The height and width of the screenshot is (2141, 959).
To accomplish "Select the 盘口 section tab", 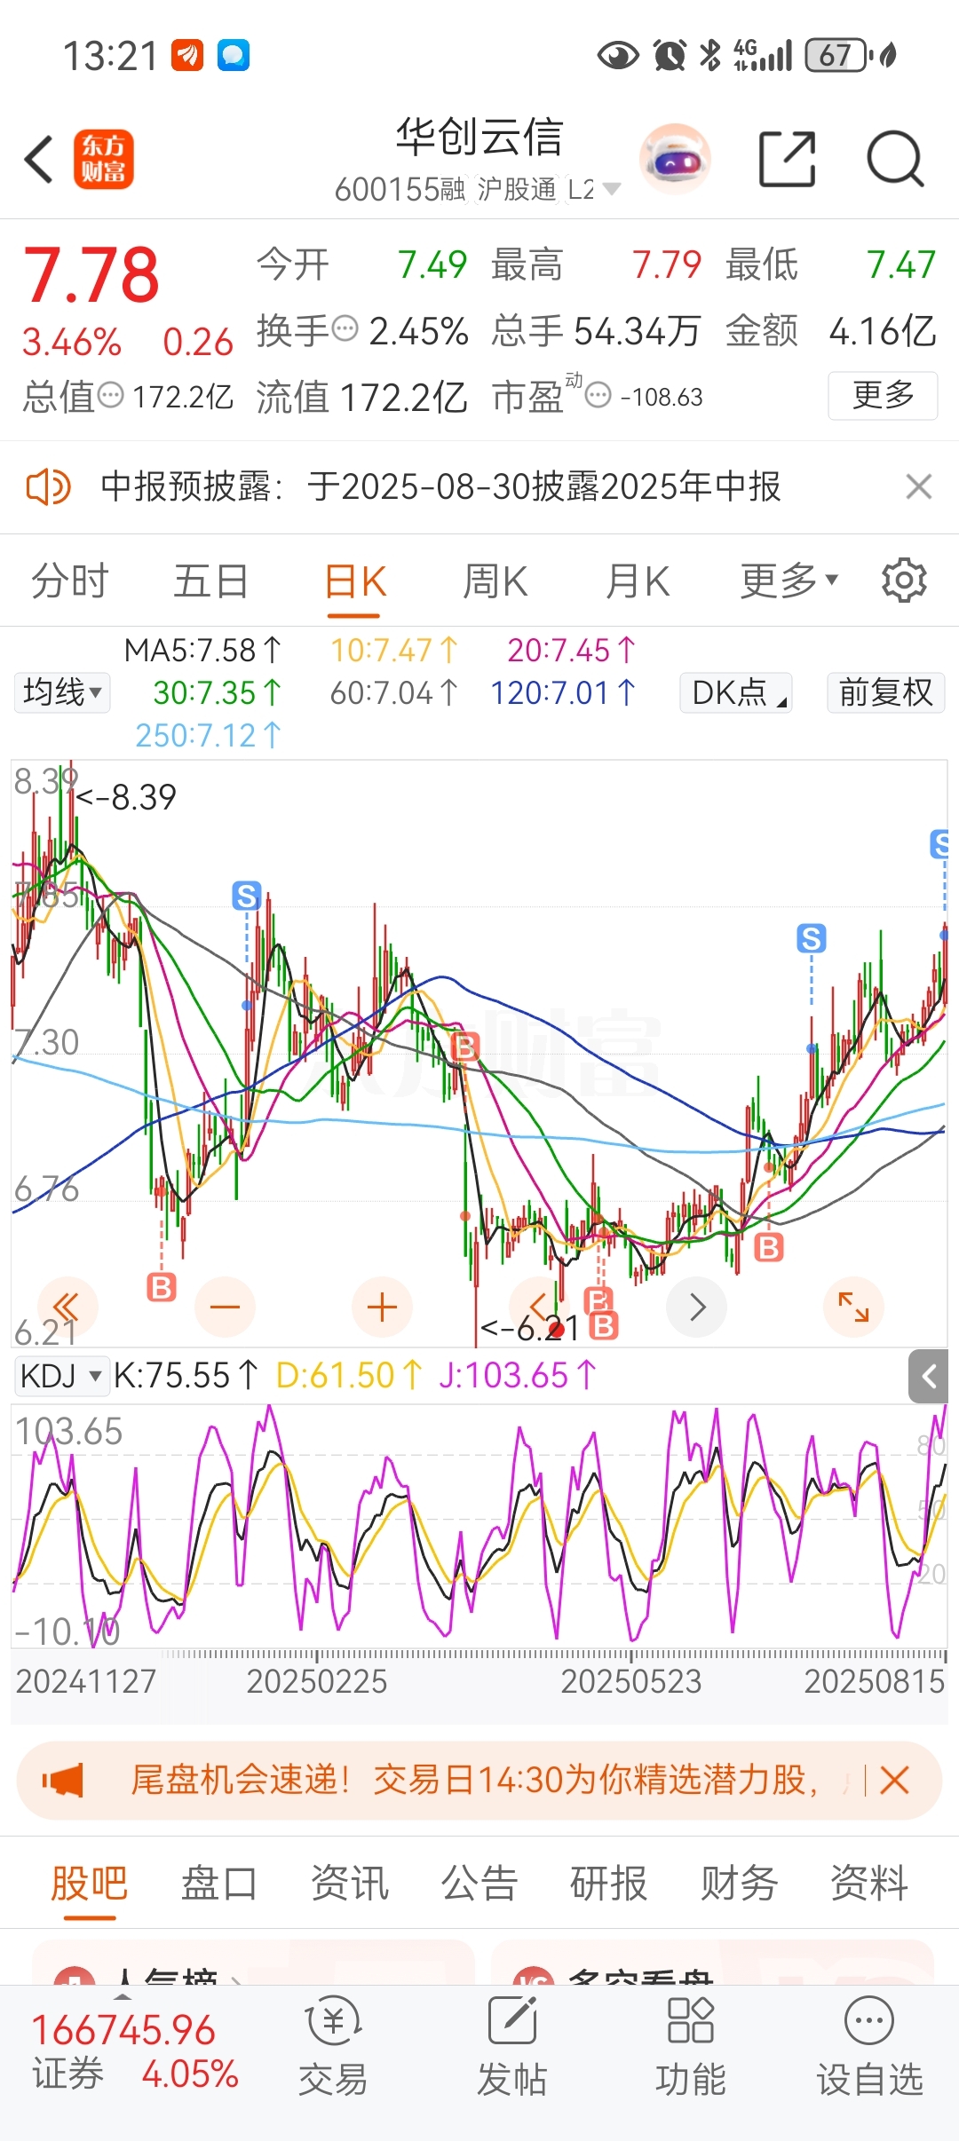I will tap(219, 1884).
